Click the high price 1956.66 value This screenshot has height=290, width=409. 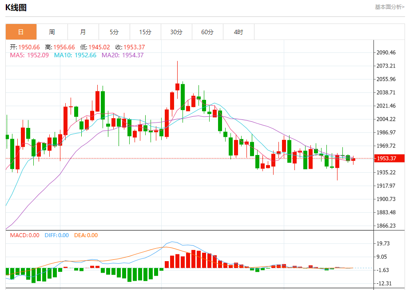pos(64,47)
